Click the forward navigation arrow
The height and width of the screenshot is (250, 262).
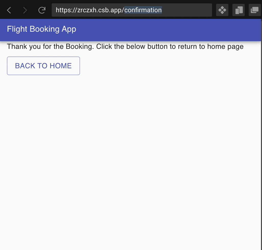tap(25, 10)
